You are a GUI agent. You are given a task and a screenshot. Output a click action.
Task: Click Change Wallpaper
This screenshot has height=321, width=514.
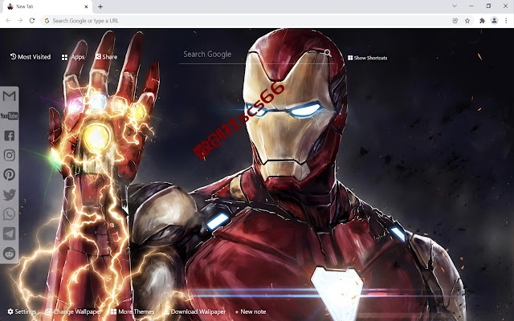coord(73,311)
